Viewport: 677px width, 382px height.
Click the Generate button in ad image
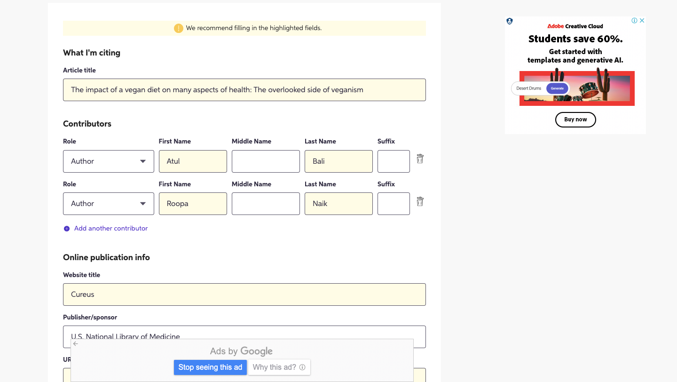coord(557,88)
